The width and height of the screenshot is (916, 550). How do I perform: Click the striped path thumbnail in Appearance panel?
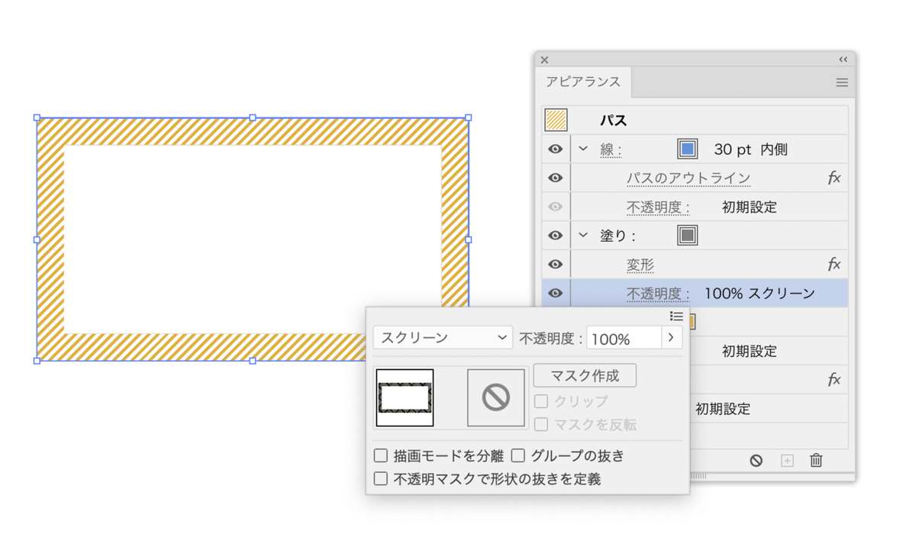(555, 120)
